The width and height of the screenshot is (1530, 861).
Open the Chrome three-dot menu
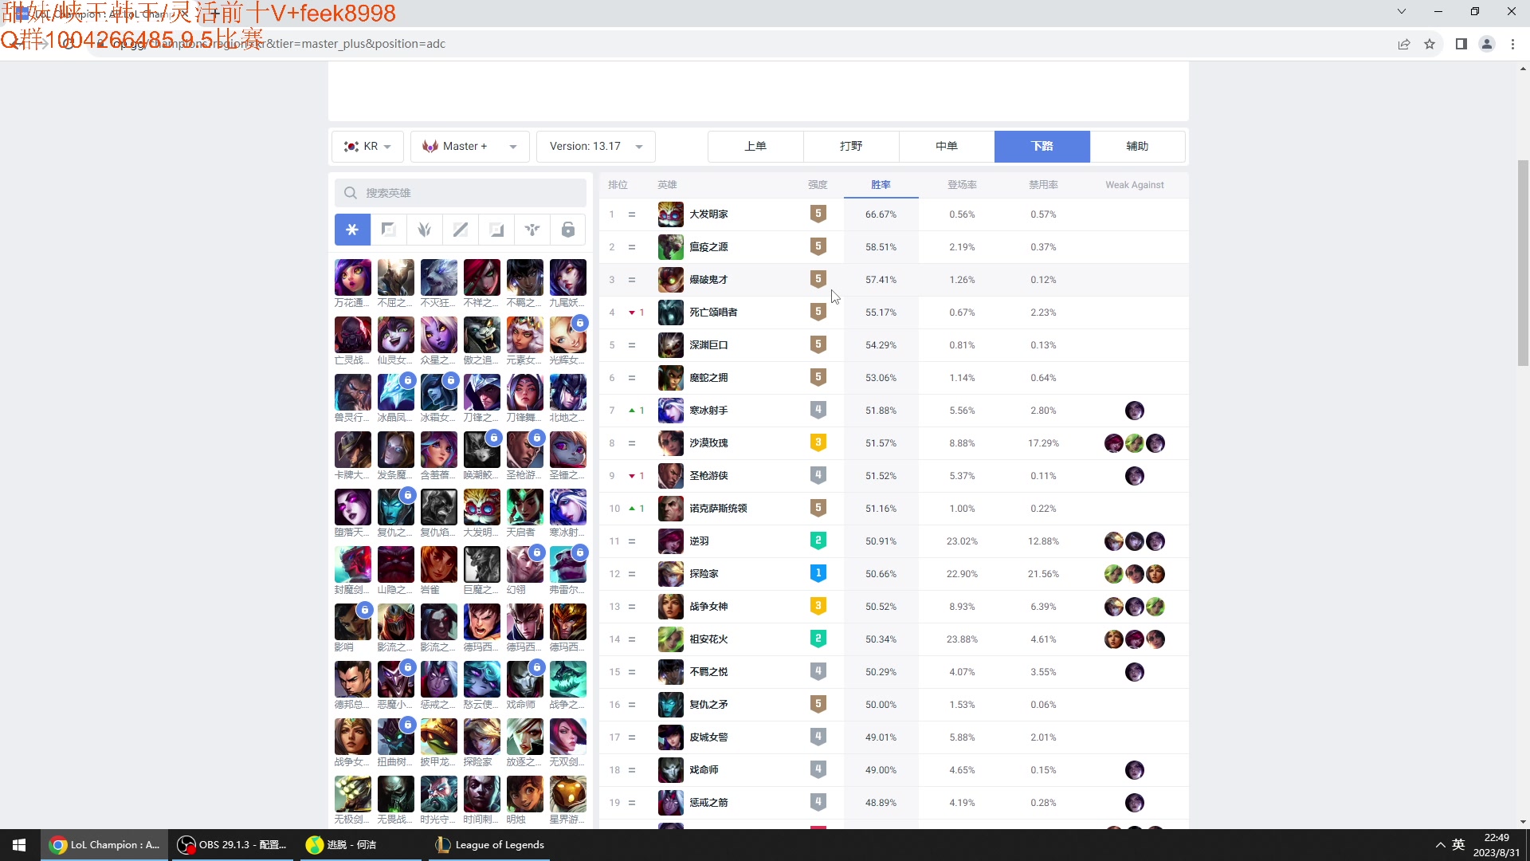pos(1512,44)
